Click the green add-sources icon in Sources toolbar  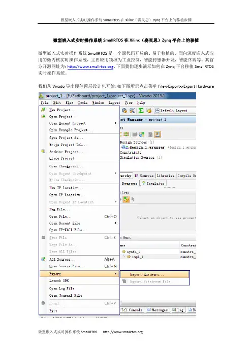point(142,134)
